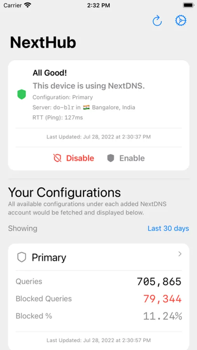This screenshot has height=350, width=197.
Task: Tap the red crossed-shield Disable icon
Action: (58, 158)
